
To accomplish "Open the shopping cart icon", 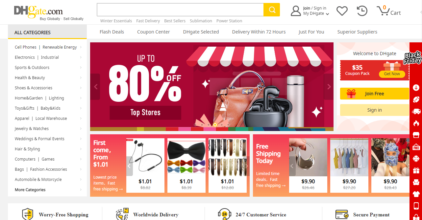I will pos(383,11).
